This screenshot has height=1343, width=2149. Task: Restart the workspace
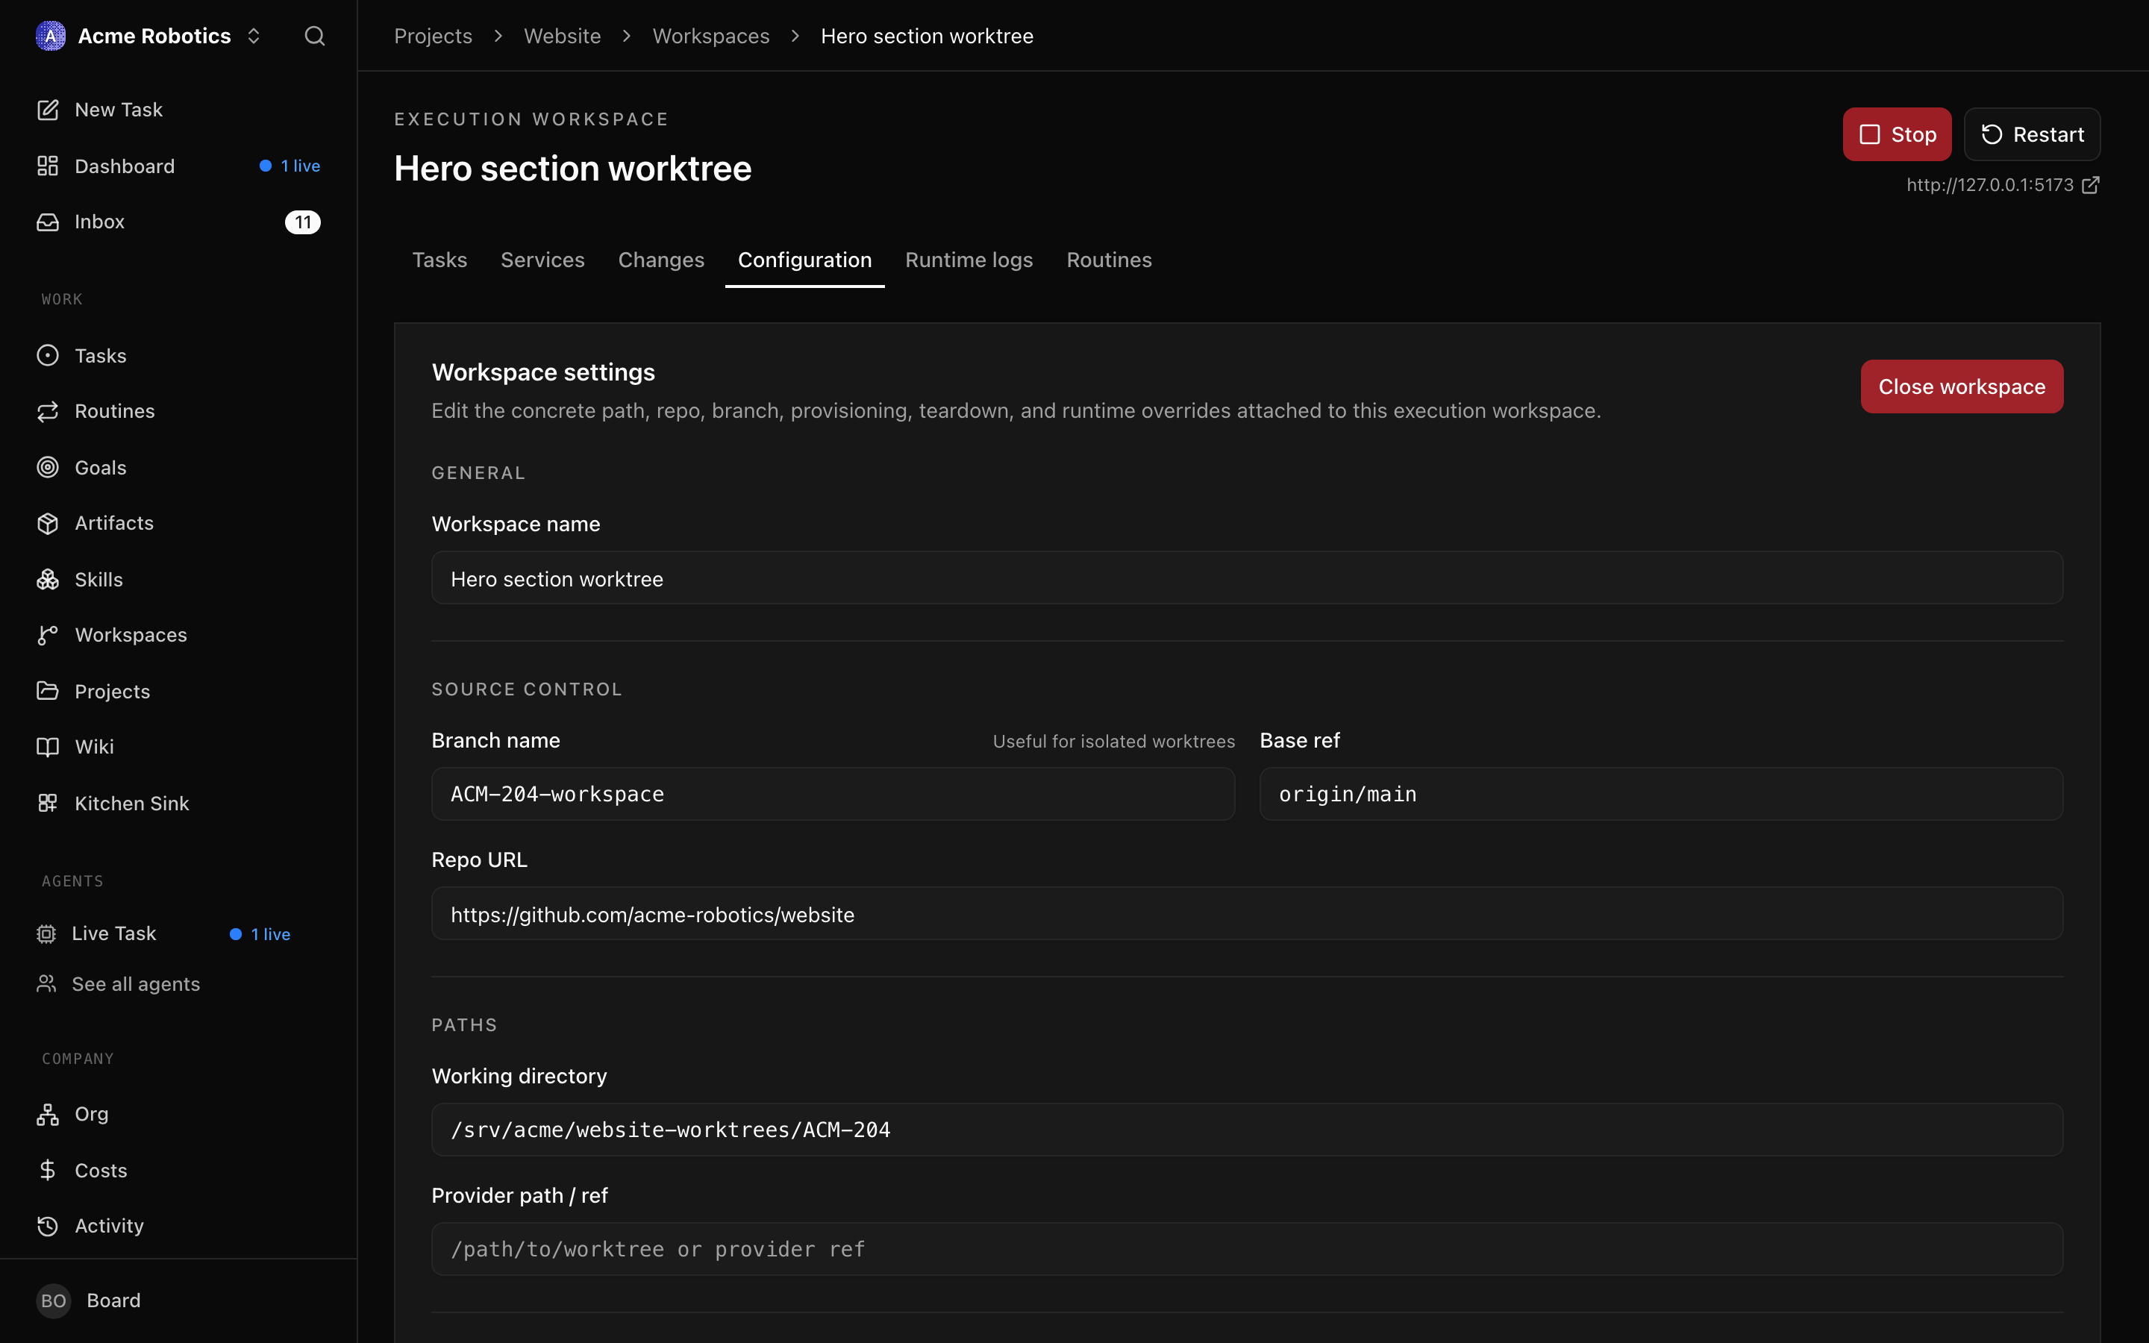pos(2032,134)
